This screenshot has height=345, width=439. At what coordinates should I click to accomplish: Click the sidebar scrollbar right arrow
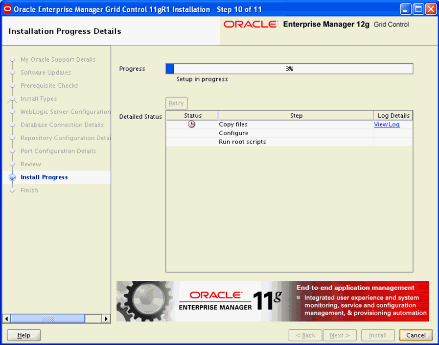click(x=106, y=319)
